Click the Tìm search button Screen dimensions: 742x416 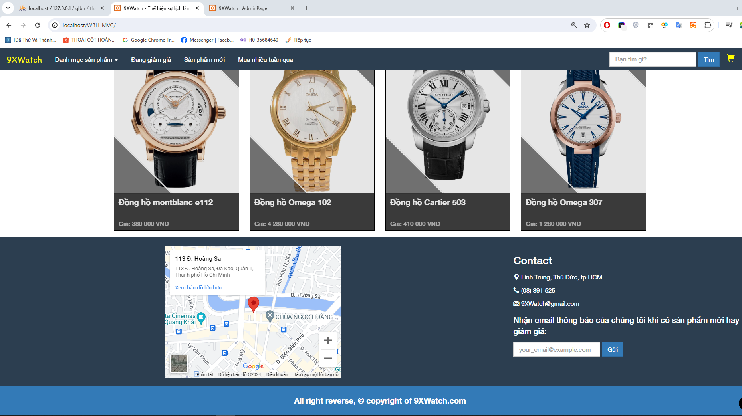(x=709, y=59)
